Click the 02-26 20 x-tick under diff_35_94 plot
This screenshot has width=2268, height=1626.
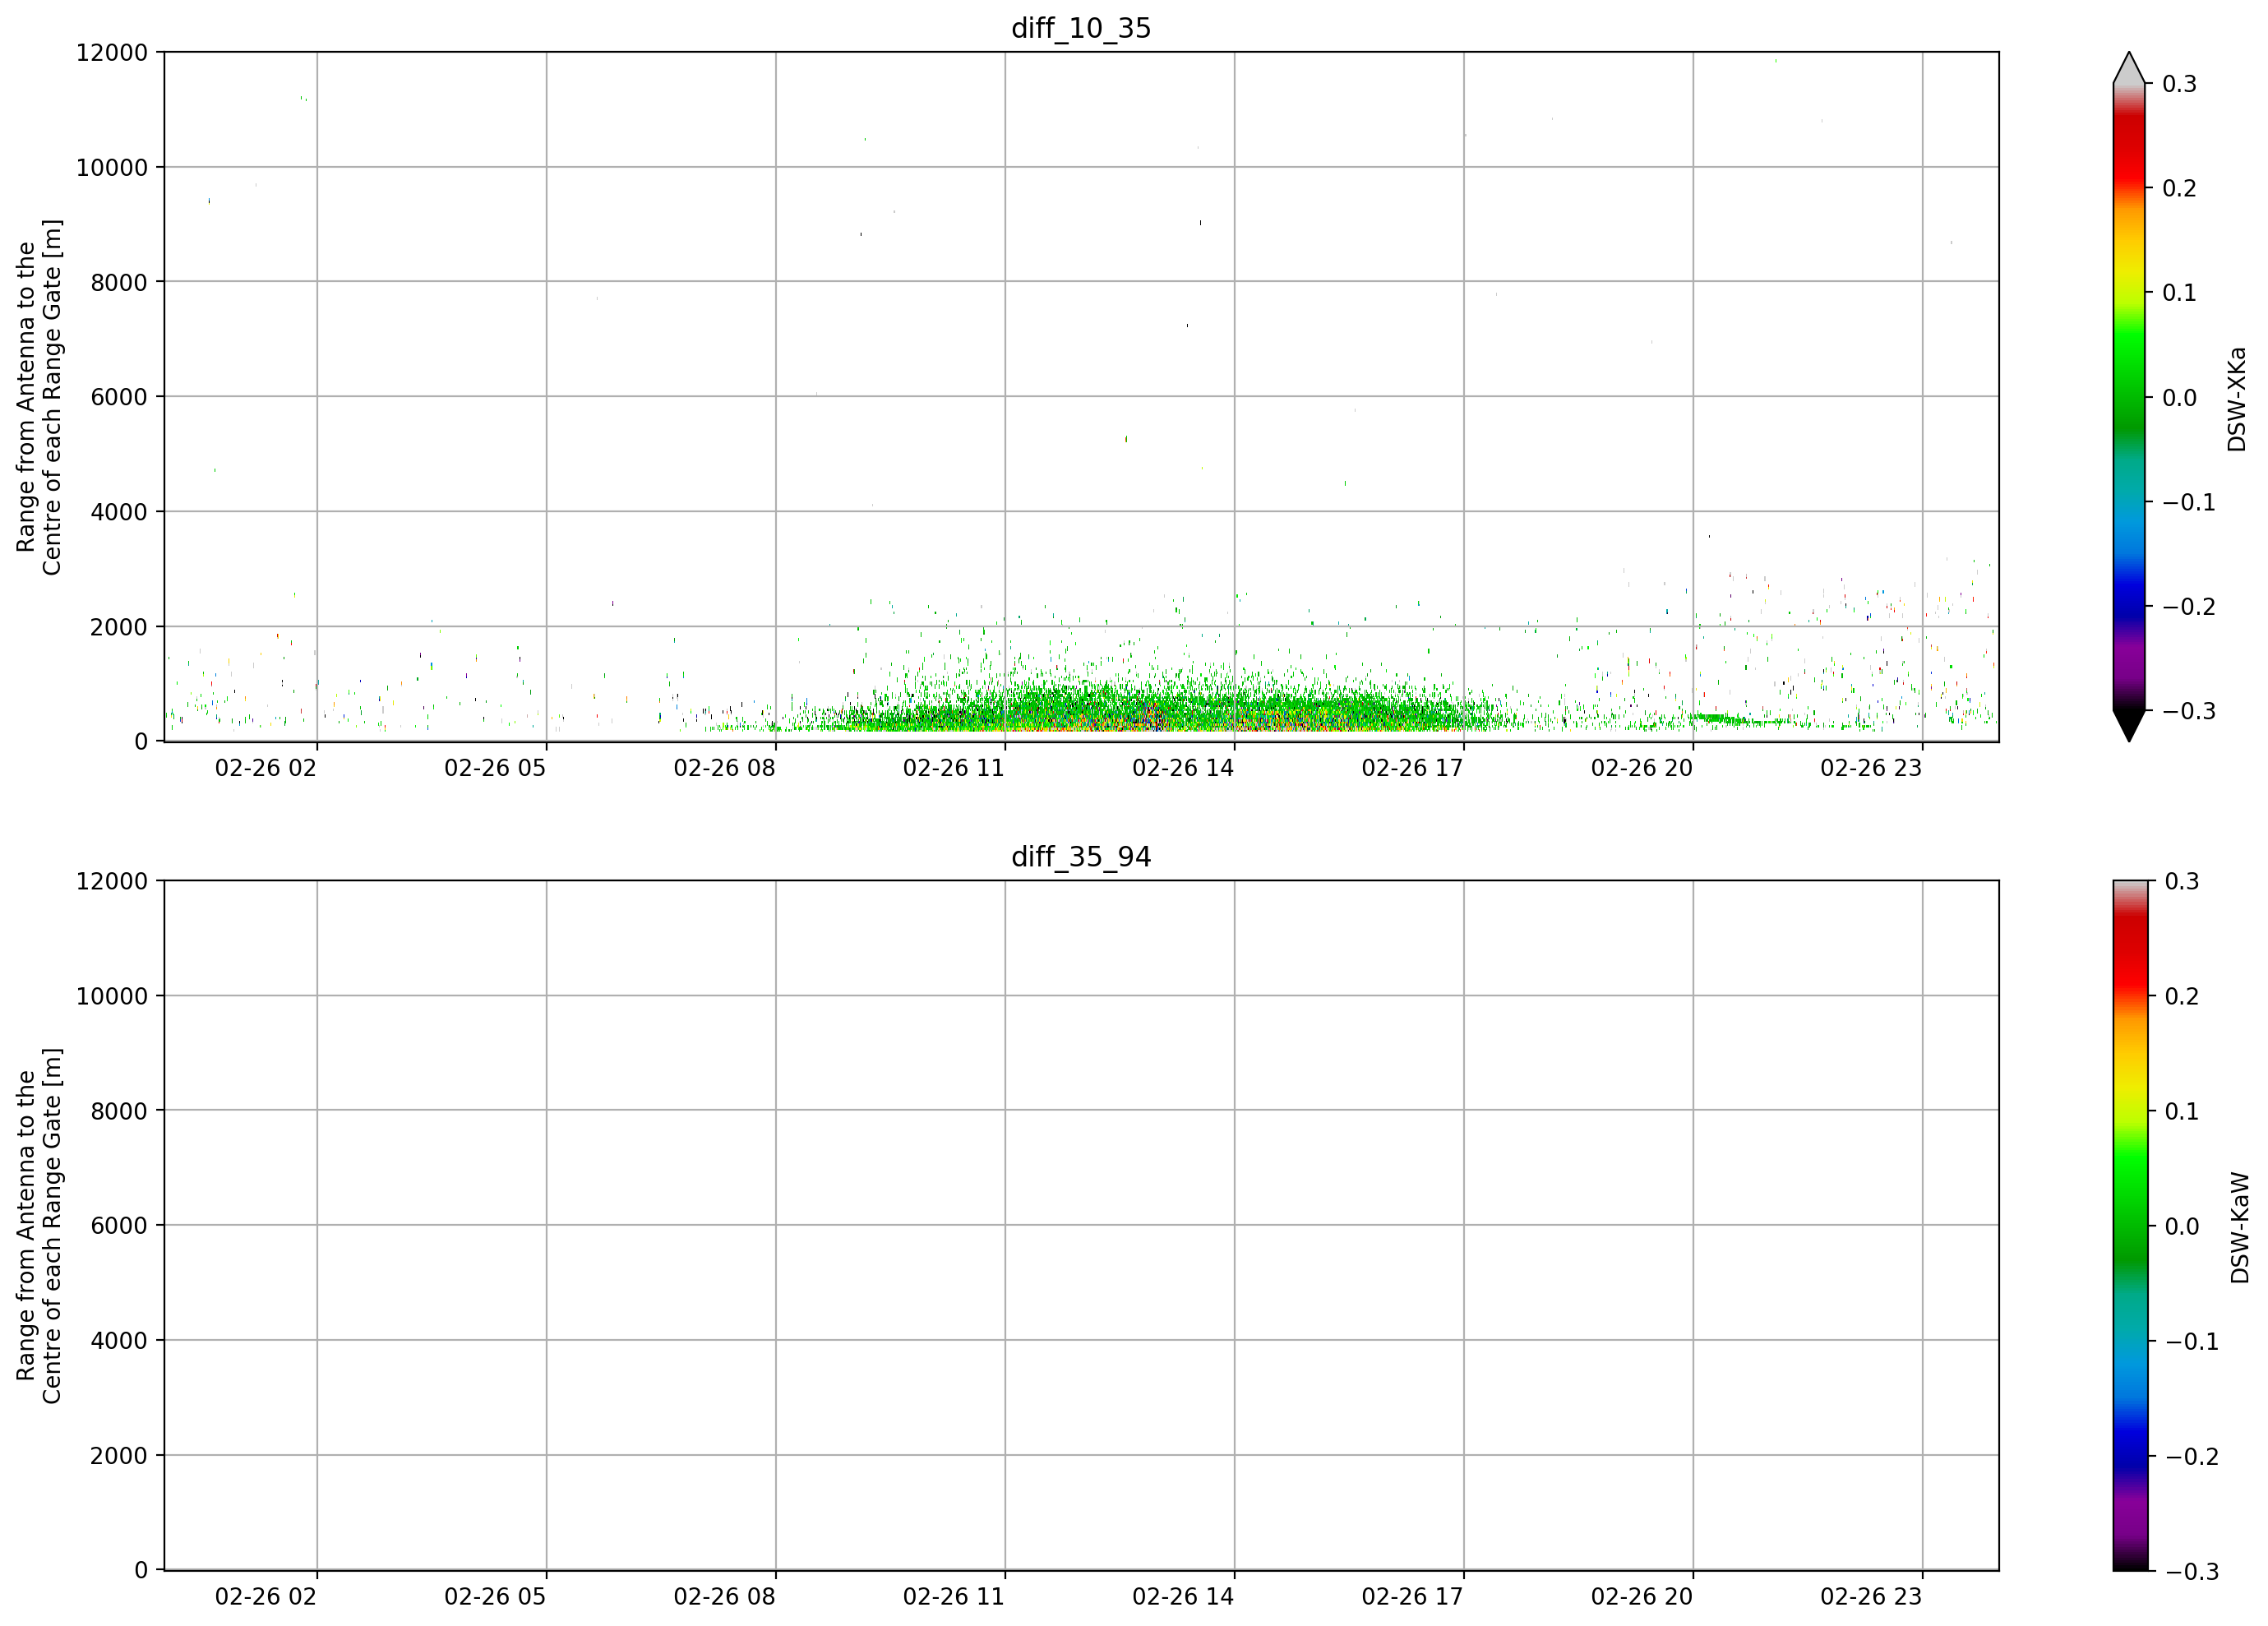[1642, 1597]
